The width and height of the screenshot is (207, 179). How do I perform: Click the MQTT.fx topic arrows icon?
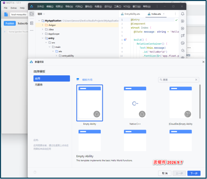(x=5, y=32)
